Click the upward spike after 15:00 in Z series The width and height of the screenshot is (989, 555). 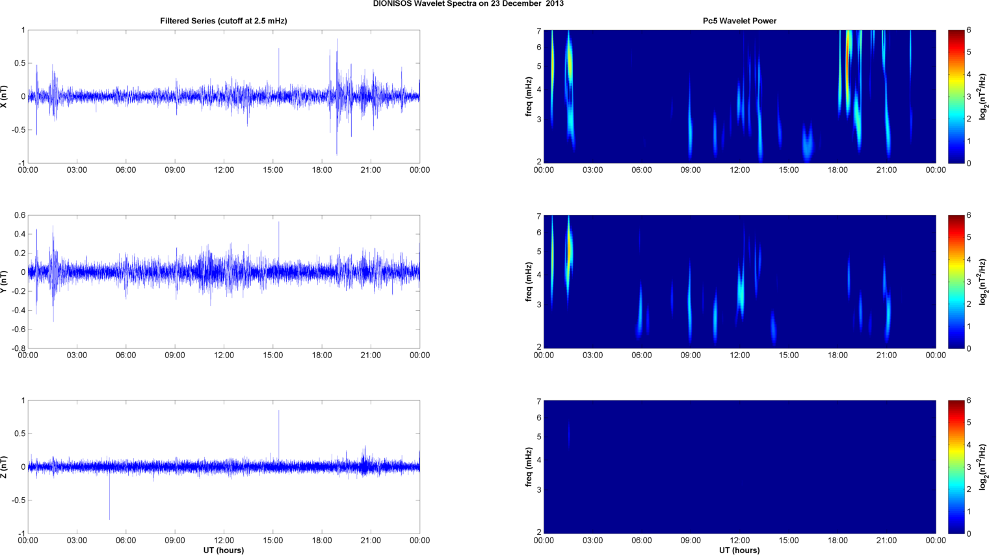click(279, 435)
